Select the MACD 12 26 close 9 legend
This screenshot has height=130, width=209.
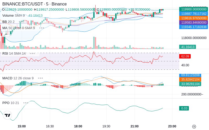coord(18,78)
